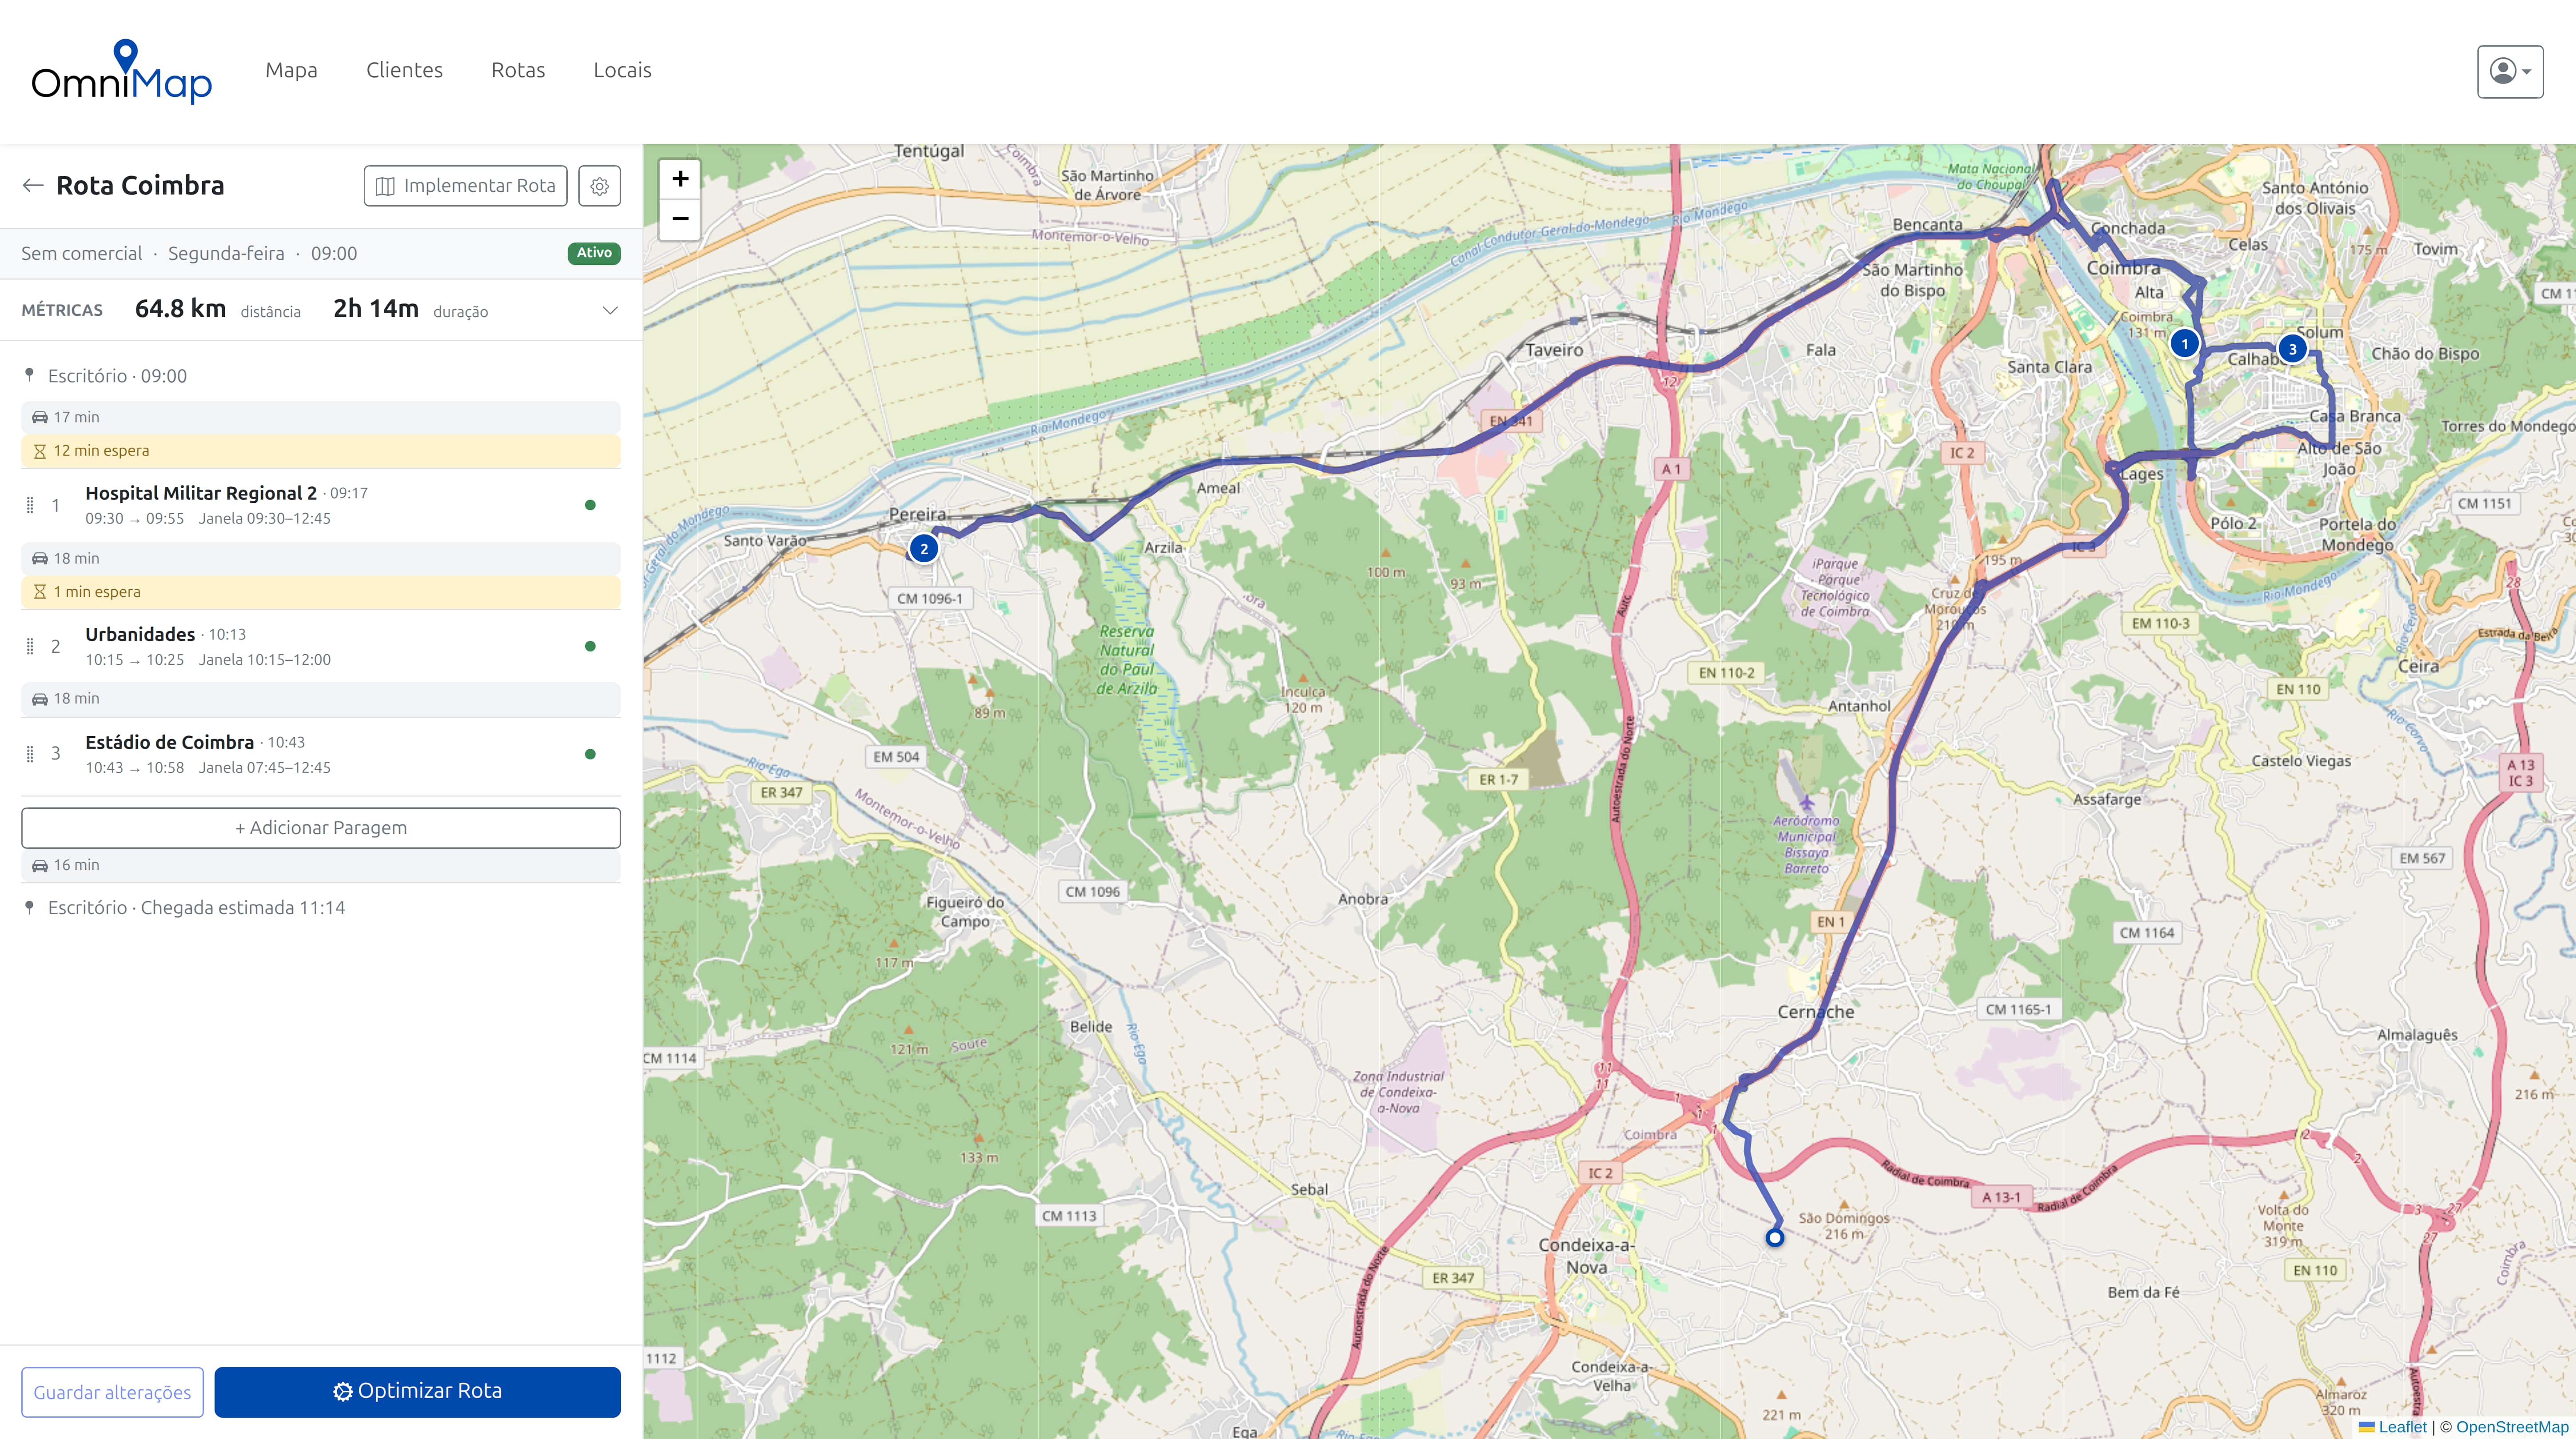Click map marker 3 near Solum

point(2292,349)
